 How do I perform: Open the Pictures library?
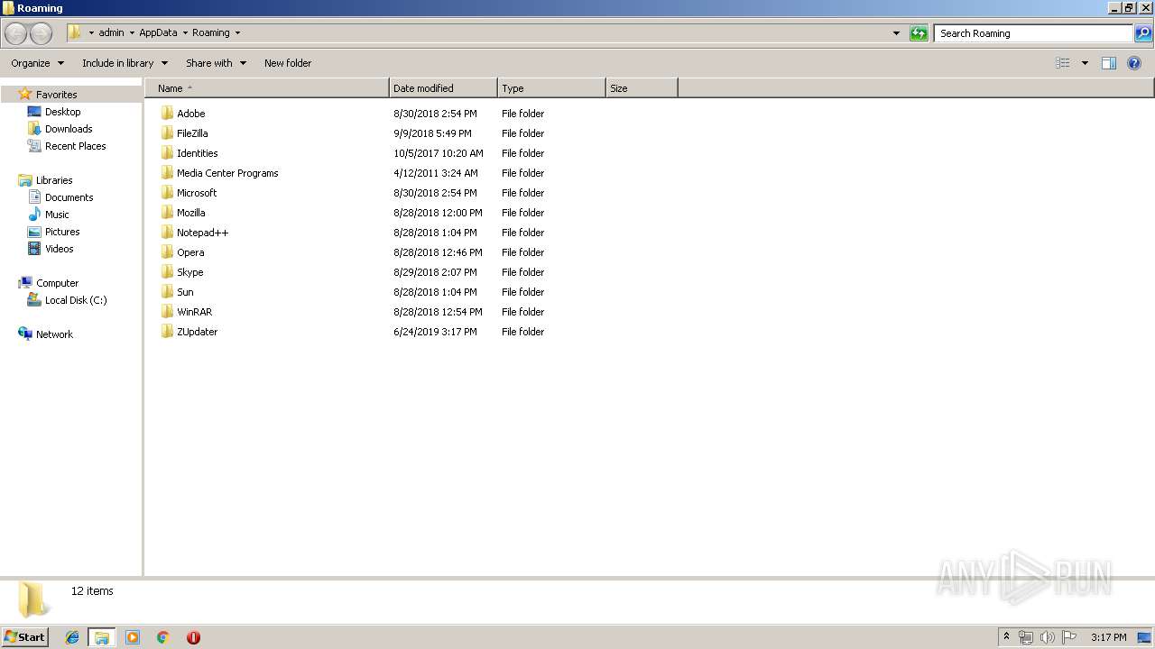click(x=62, y=232)
